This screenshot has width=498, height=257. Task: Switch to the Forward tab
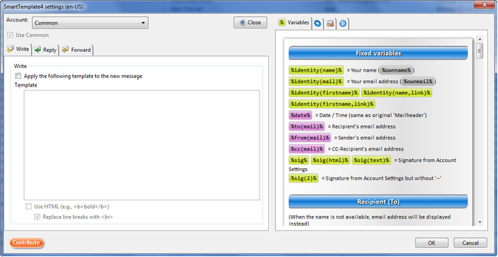76,50
